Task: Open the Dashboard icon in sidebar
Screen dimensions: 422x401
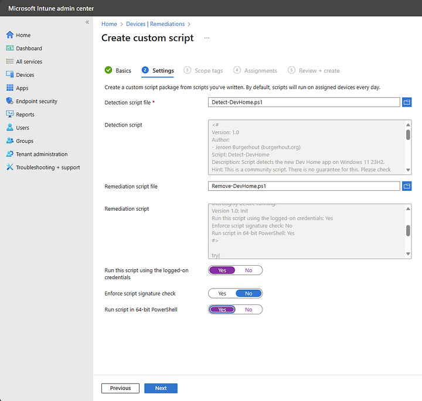Action: pos(10,48)
